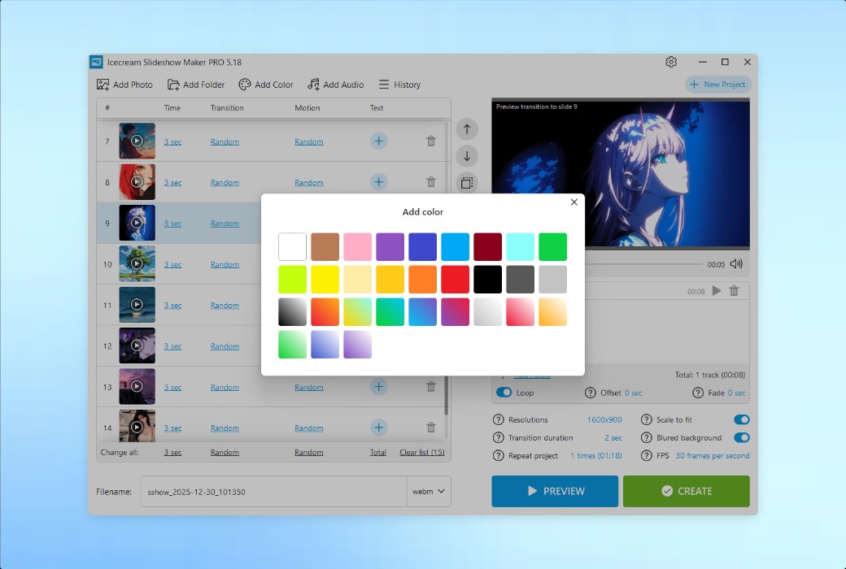Change duration via 3 sec on slide 10
846x569 pixels.
(173, 263)
